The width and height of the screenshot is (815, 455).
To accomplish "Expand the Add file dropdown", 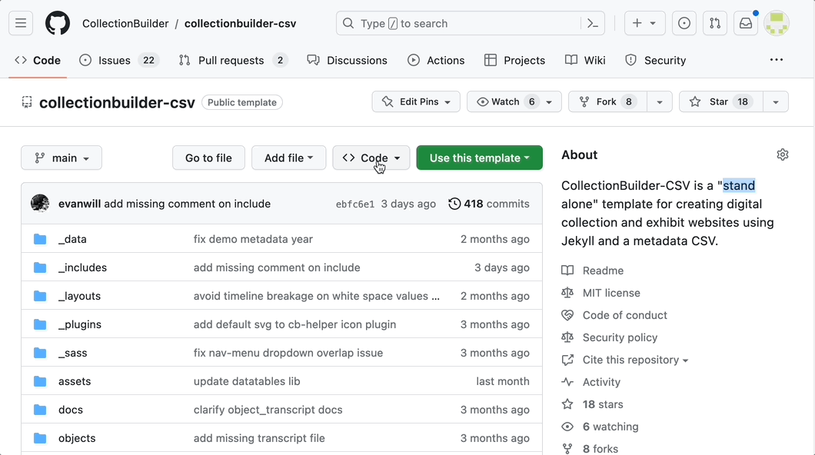I will point(288,158).
